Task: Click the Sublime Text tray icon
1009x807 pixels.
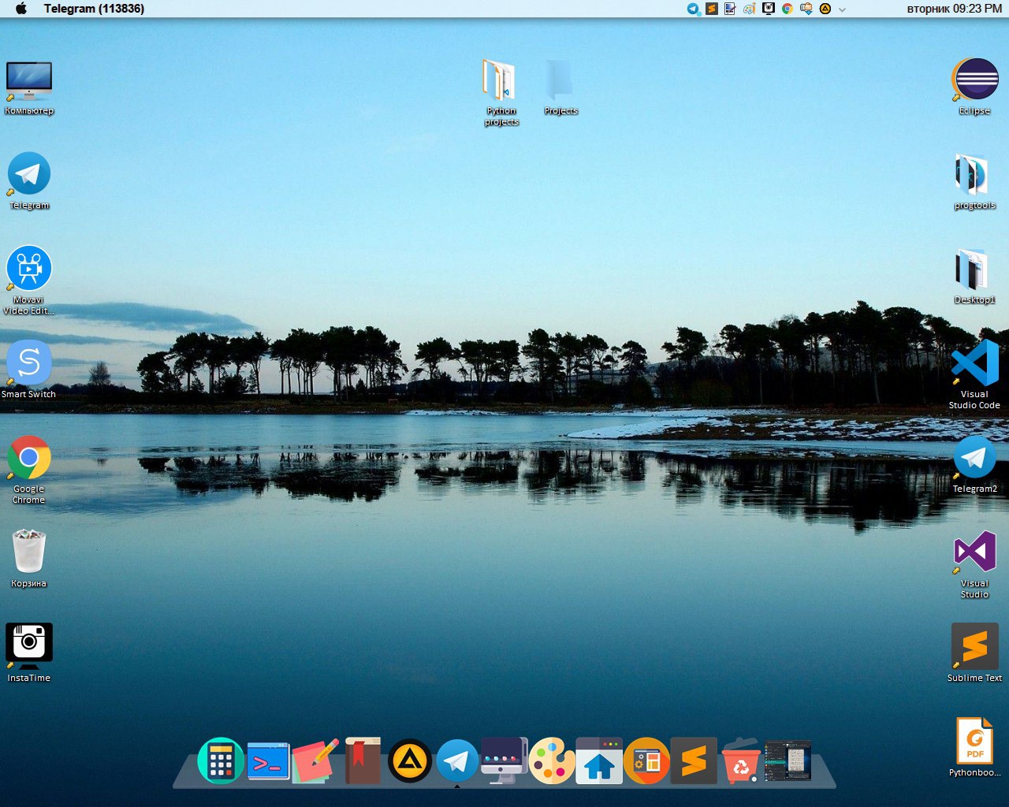Action: point(712,9)
